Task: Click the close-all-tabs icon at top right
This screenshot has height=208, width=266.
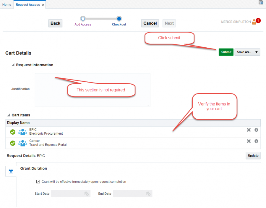Action: [261, 3]
